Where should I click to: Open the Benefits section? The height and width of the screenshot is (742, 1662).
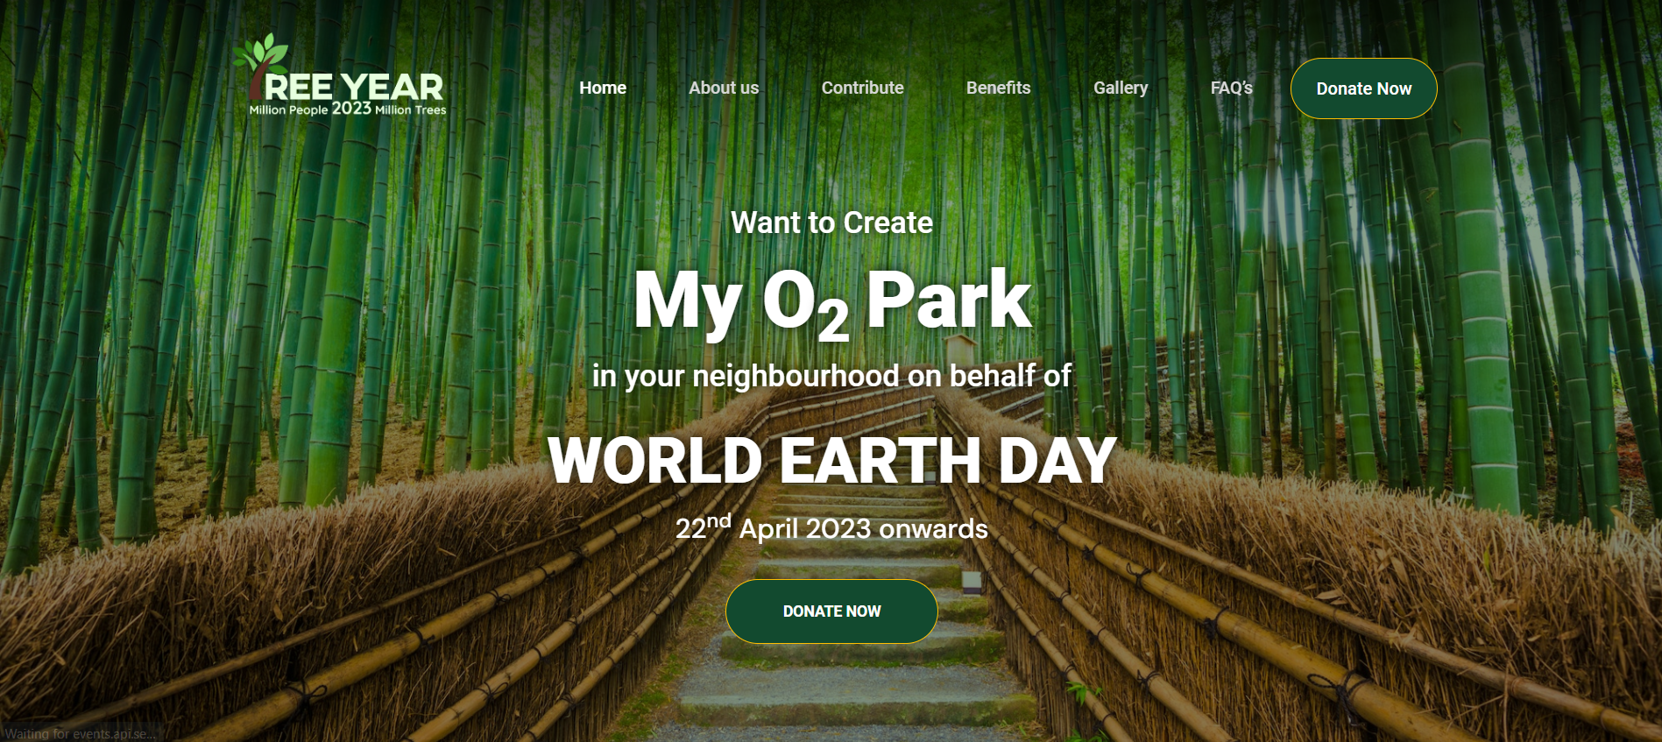tap(998, 88)
